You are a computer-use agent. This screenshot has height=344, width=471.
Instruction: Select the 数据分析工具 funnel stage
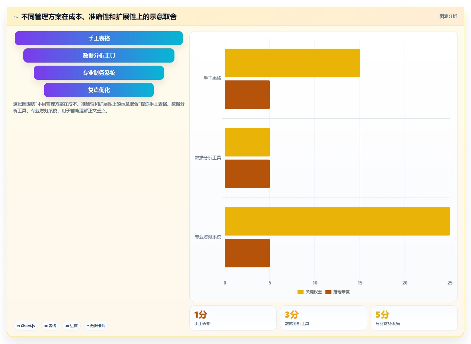(x=99, y=55)
